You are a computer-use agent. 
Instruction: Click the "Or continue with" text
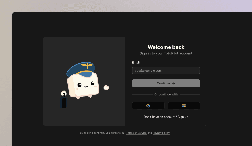(166, 94)
